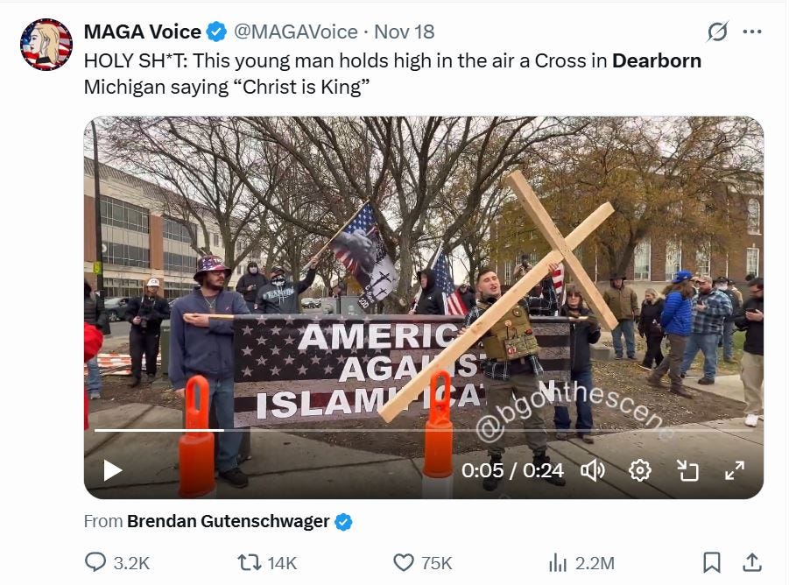Open video quality settings gear
The image size is (789, 585).
tap(640, 470)
